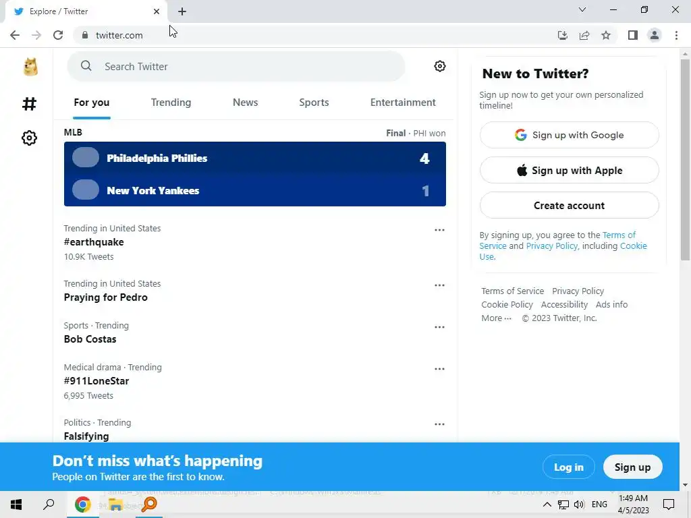The width and height of the screenshot is (691, 518).
Task: Click the ENG language indicator
Action: click(x=599, y=505)
